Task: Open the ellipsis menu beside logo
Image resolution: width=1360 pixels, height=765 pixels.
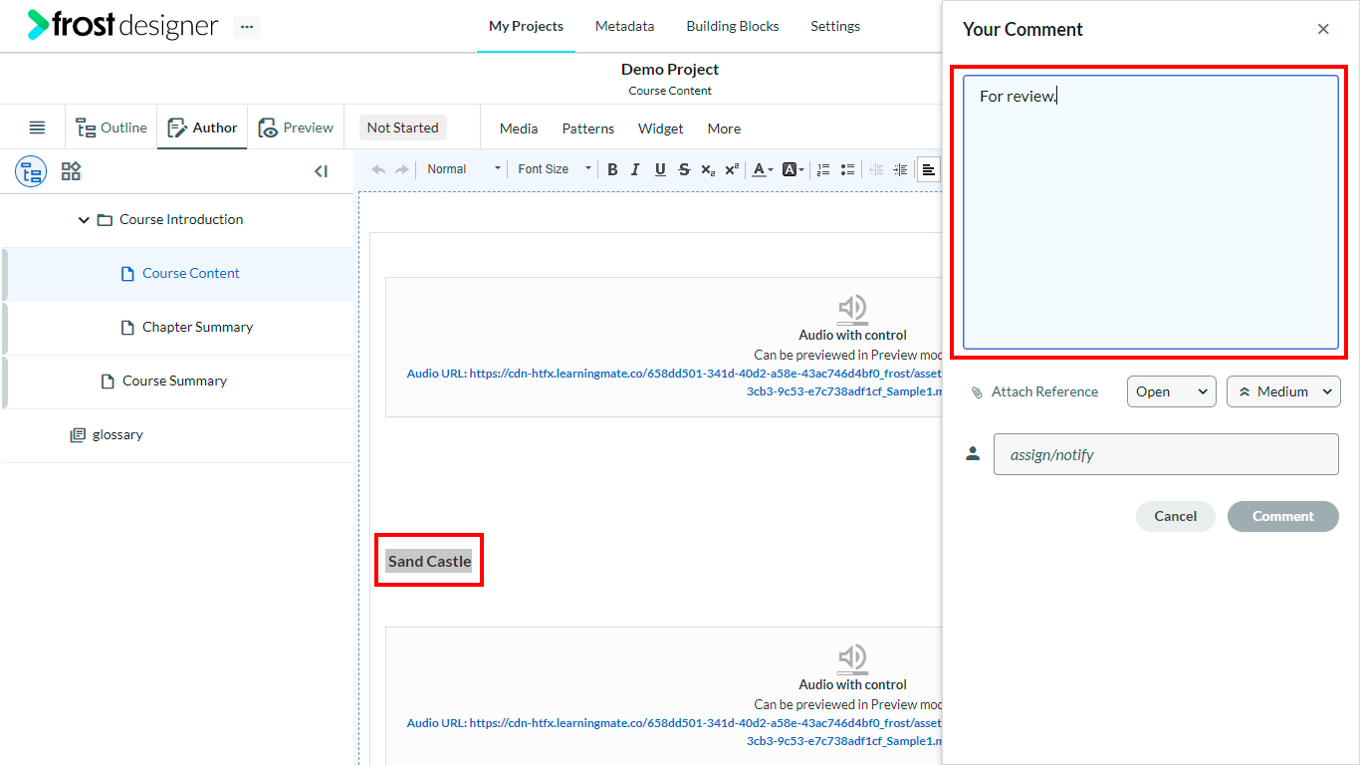Action: [247, 27]
